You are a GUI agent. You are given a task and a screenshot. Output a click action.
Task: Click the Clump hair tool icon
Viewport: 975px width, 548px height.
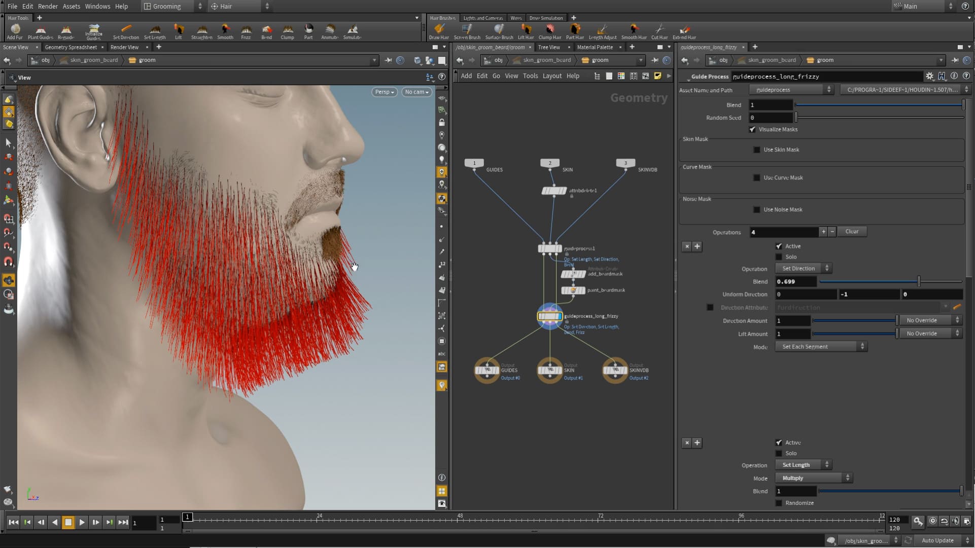(287, 31)
